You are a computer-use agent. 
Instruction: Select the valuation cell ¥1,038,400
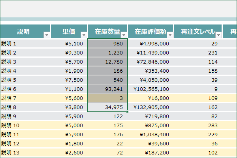[150, 134]
